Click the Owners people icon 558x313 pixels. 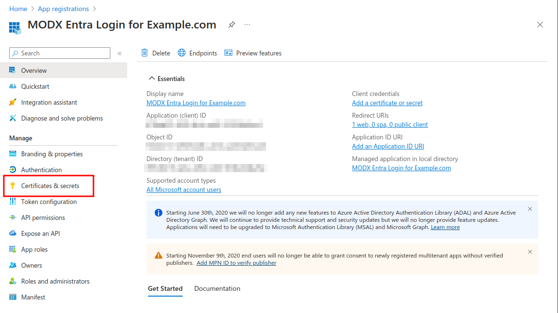click(13, 265)
